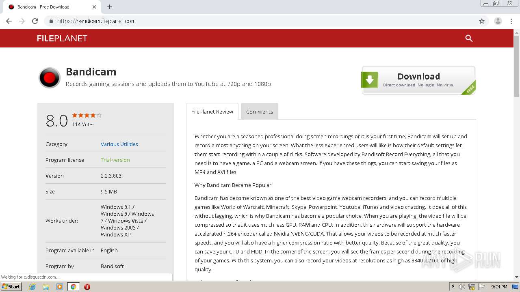The image size is (520, 292).
Task: Open the Windows Start menu
Action: point(11,286)
